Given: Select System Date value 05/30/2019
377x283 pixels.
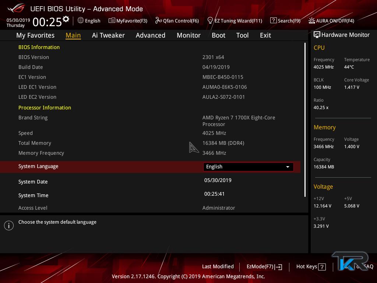Looking at the screenshot, I should [x=218, y=180].
